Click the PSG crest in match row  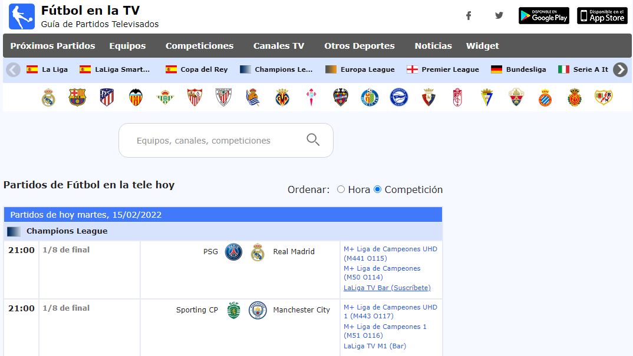pos(234,252)
